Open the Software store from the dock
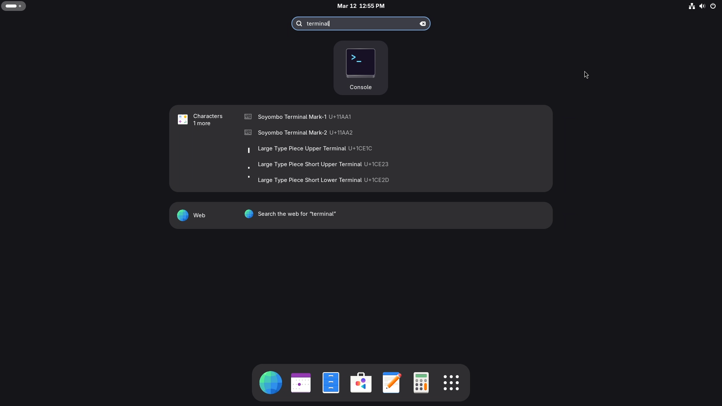 (x=361, y=382)
